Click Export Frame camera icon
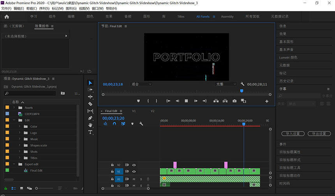 (235, 101)
